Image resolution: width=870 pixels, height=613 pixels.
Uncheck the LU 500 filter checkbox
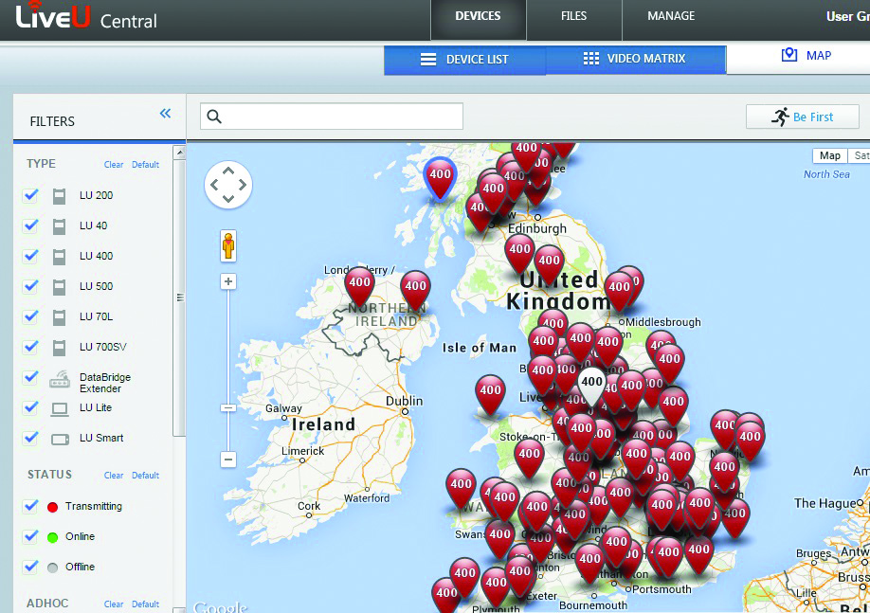pos(30,286)
